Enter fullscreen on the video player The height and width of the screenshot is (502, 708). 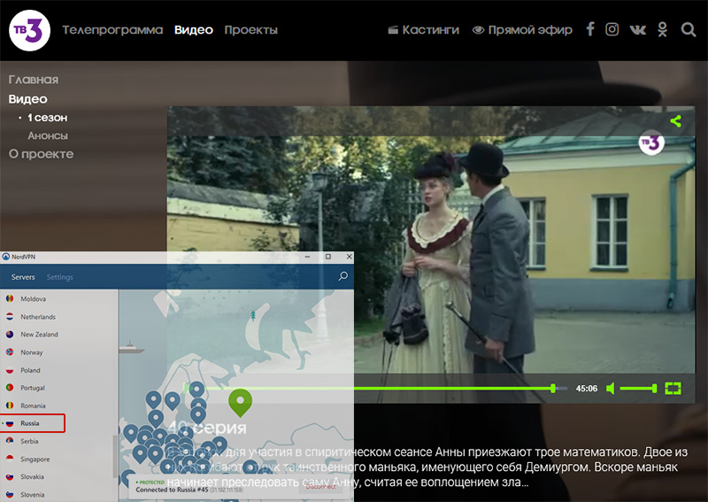[673, 388]
